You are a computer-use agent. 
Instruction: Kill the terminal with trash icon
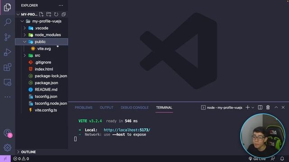click(268, 108)
